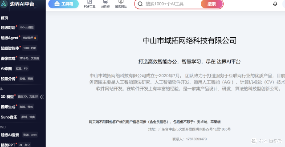285x147 pixels.
Task: Open the AI白板 whiteboard icon
Action: click(105, 4)
